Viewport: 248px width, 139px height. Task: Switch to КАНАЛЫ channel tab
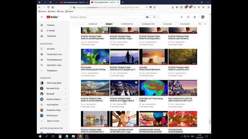pos(167,24)
